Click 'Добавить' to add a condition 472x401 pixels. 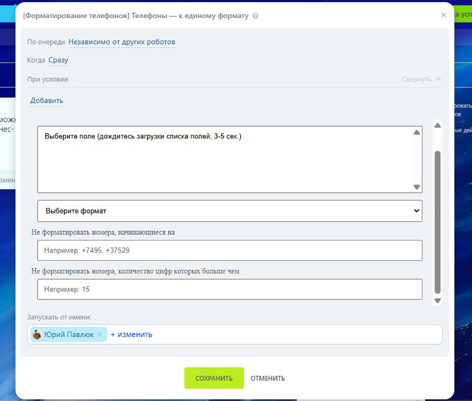[47, 100]
